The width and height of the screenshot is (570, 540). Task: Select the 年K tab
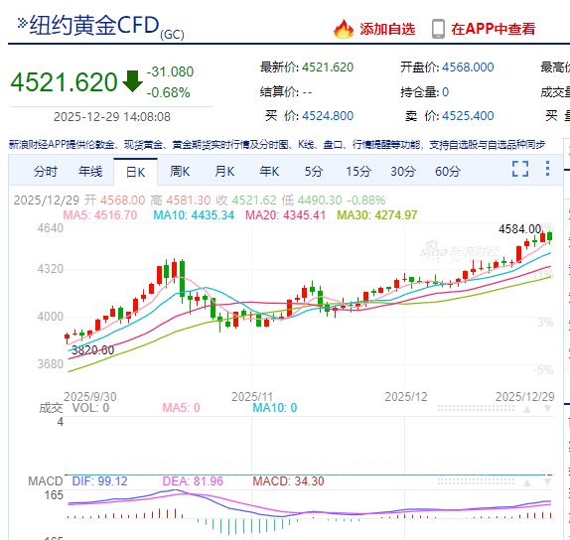269,171
